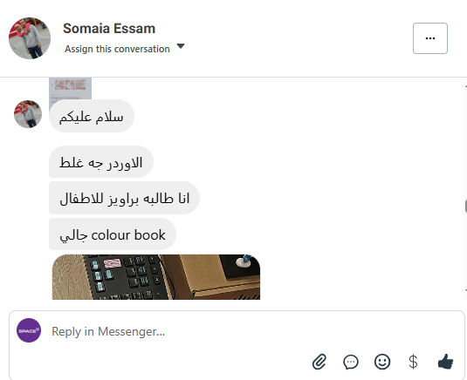Click the small sender avatar beside messages
The image size is (467, 380).
pos(28,114)
